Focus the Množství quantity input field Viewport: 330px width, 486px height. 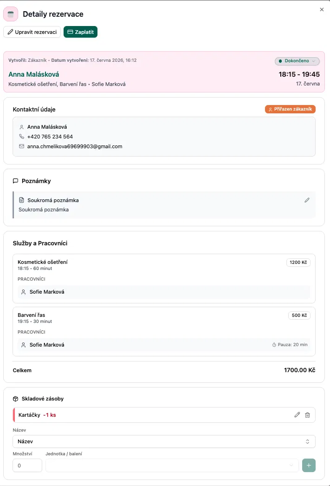(27, 465)
